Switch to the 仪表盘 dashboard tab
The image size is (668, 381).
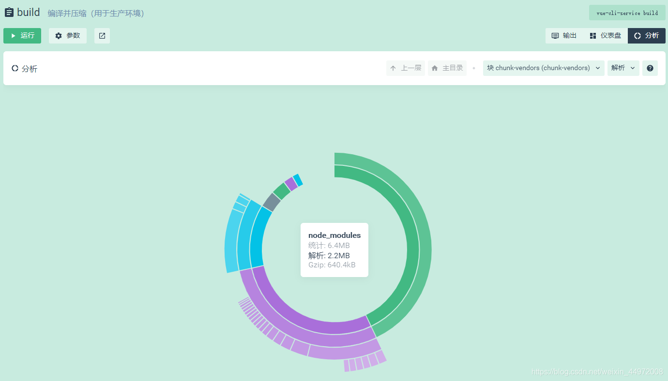pos(605,36)
